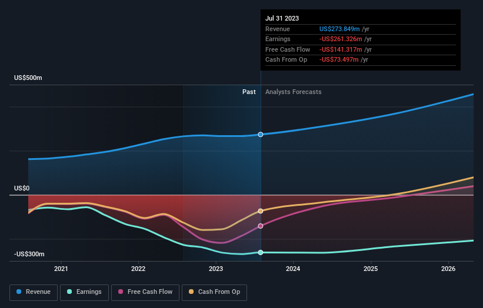Image resolution: width=483 pixels, height=308 pixels.
Task: Select the Revenue data point marker on blue line
Action: pos(261,135)
